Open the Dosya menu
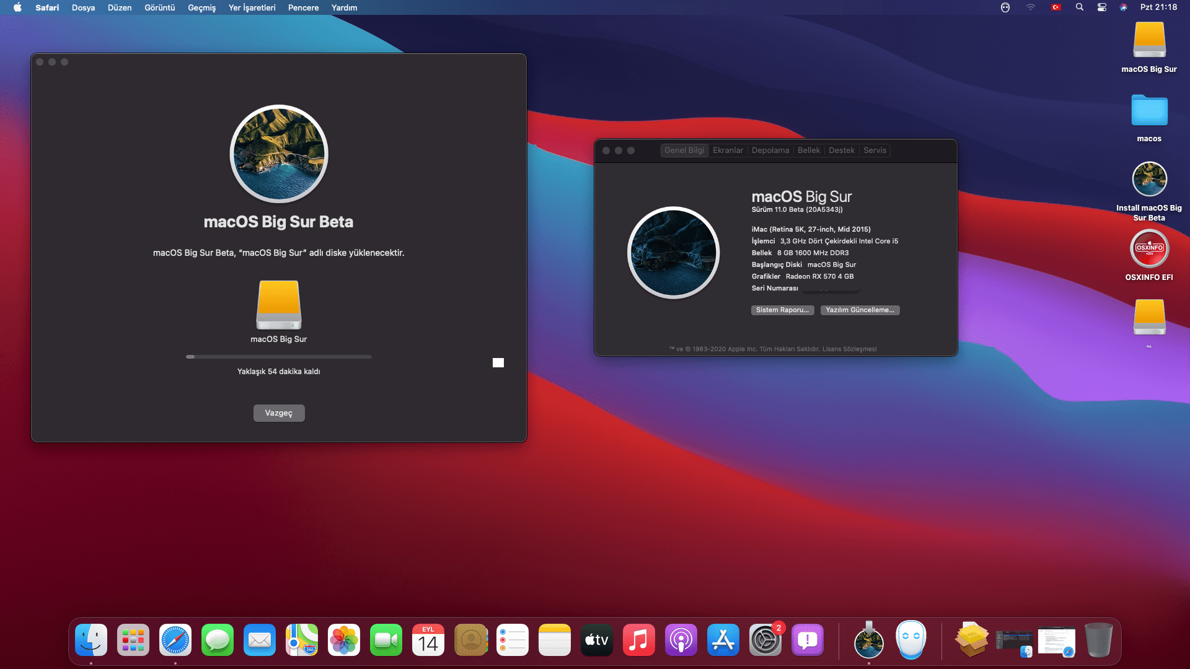Screen dimensions: 1190x669 (x=83, y=7)
